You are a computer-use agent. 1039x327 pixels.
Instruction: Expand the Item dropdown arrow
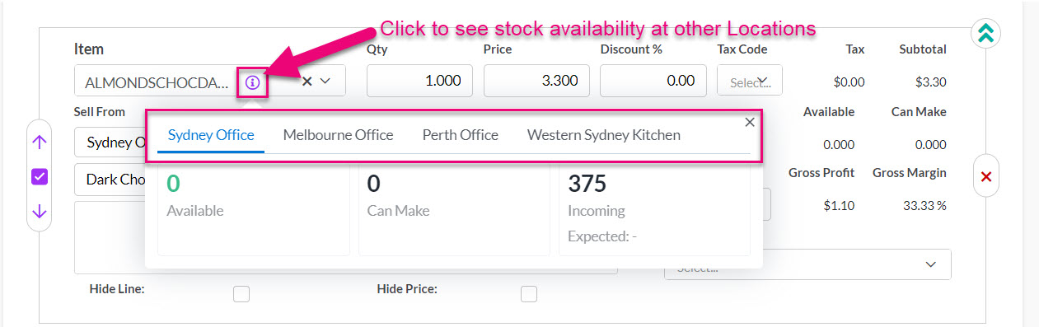[325, 82]
